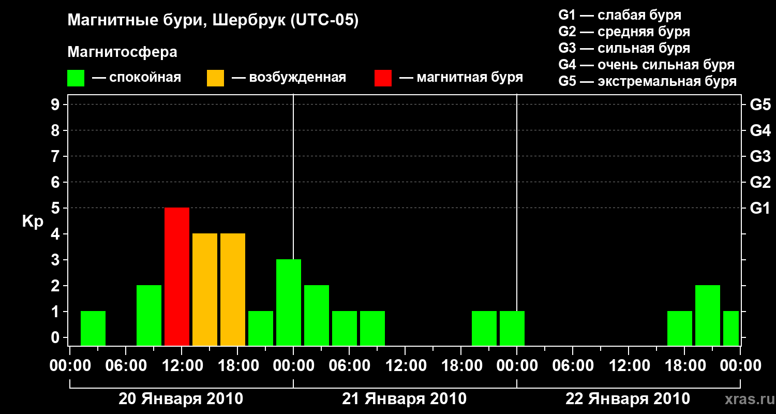776x414 pixels.
Task: Click the legend text '— возбужденная'
Action: [x=289, y=78]
